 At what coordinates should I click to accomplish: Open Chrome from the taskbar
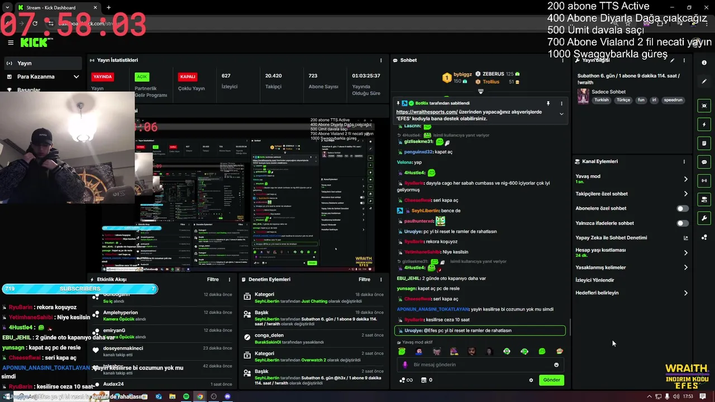(x=200, y=396)
